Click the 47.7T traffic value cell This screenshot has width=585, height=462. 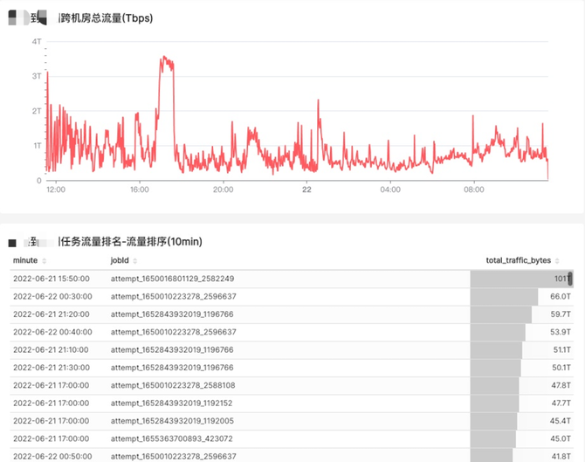tap(561, 403)
